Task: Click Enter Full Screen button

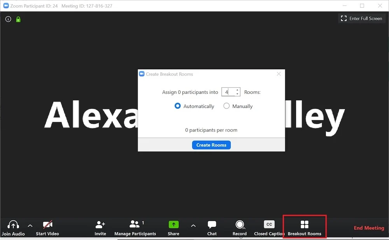Action: (361, 19)
